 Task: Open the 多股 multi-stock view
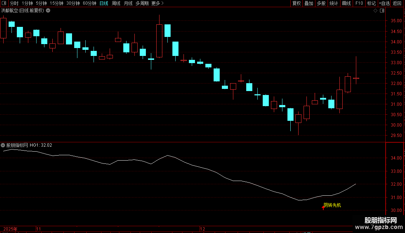click(x=321, y=3)
